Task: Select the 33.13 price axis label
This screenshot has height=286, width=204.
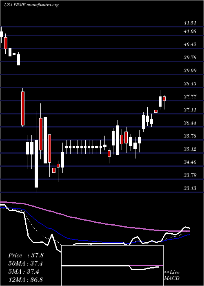Action: (190, 188)
